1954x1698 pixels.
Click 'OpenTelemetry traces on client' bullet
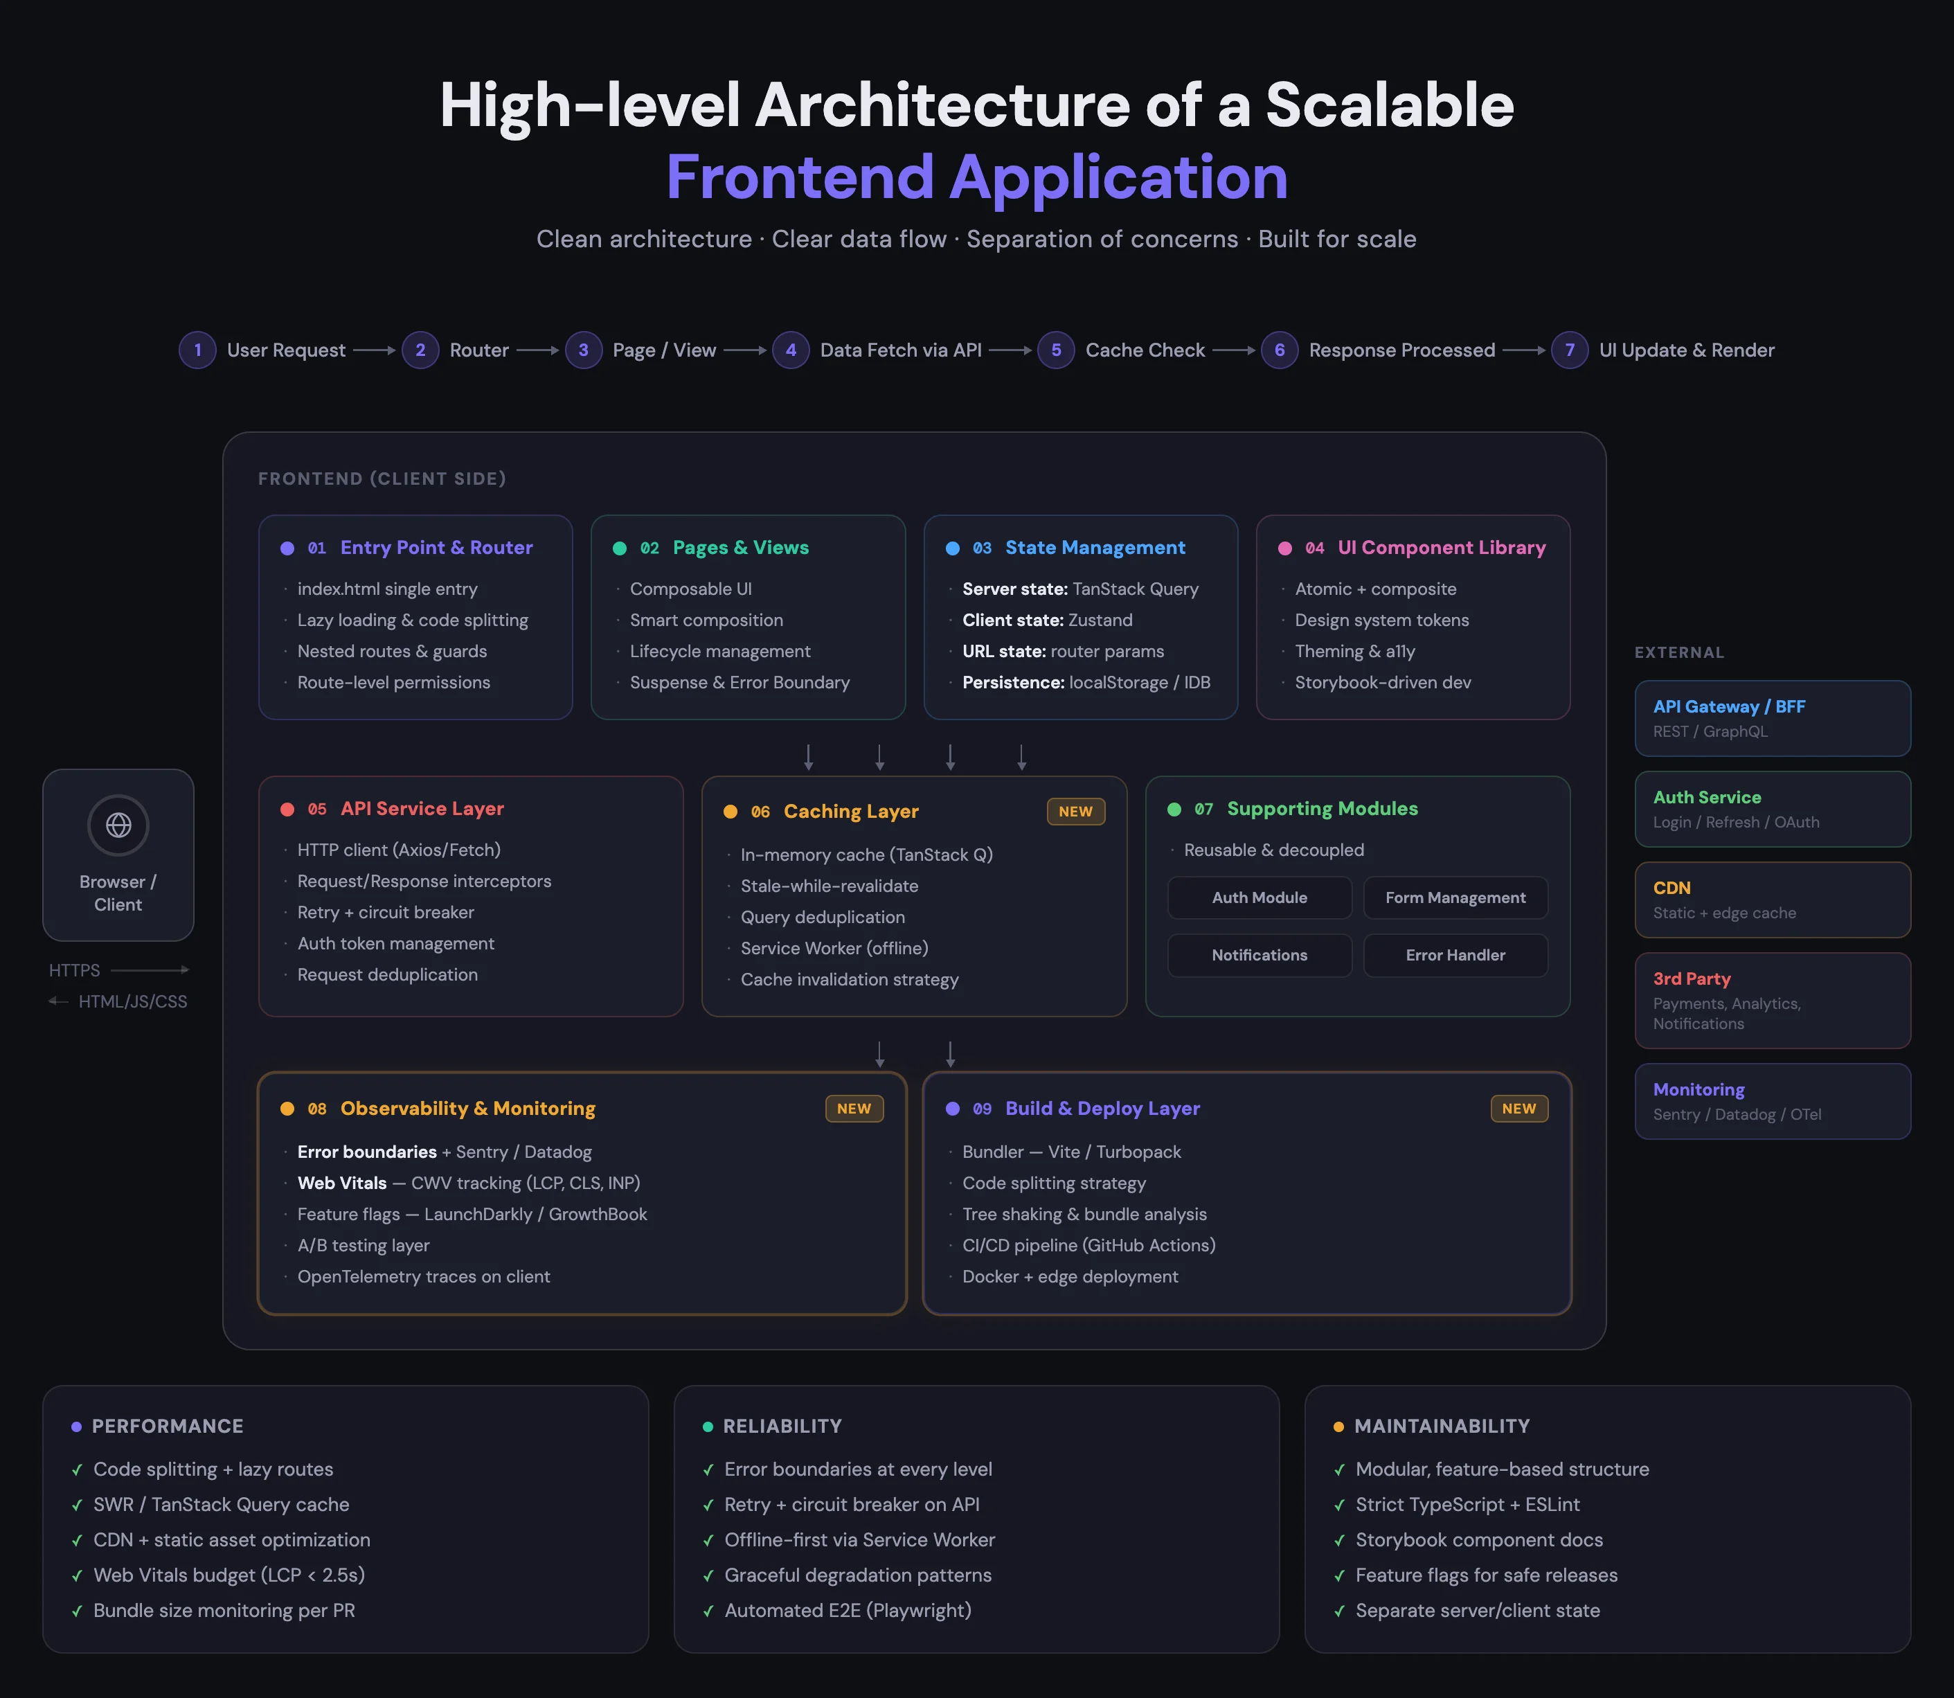point(424,1276)
